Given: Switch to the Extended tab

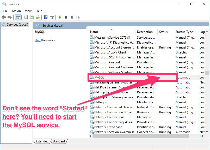Looking at the screenshot, I should [x=42, y=141].
